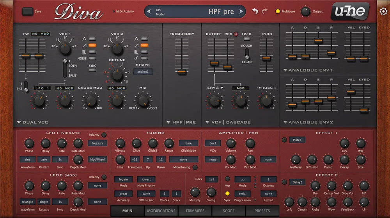390x218 pixels.
Task: Toggle the Arp on/off LED
Action: [227, 179]
